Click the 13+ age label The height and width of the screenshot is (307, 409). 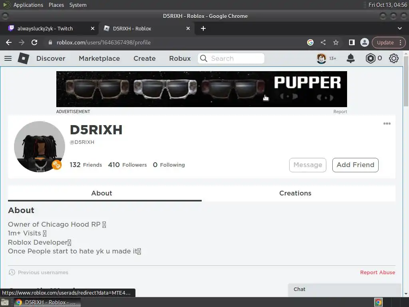coord(333,58)
